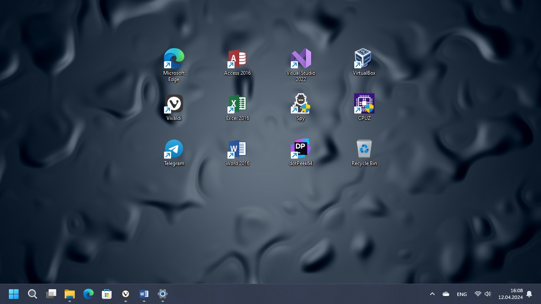Open the Wi-Fi network flyout
This screenshot has width=541, height=304.
(x=478, y=294)
